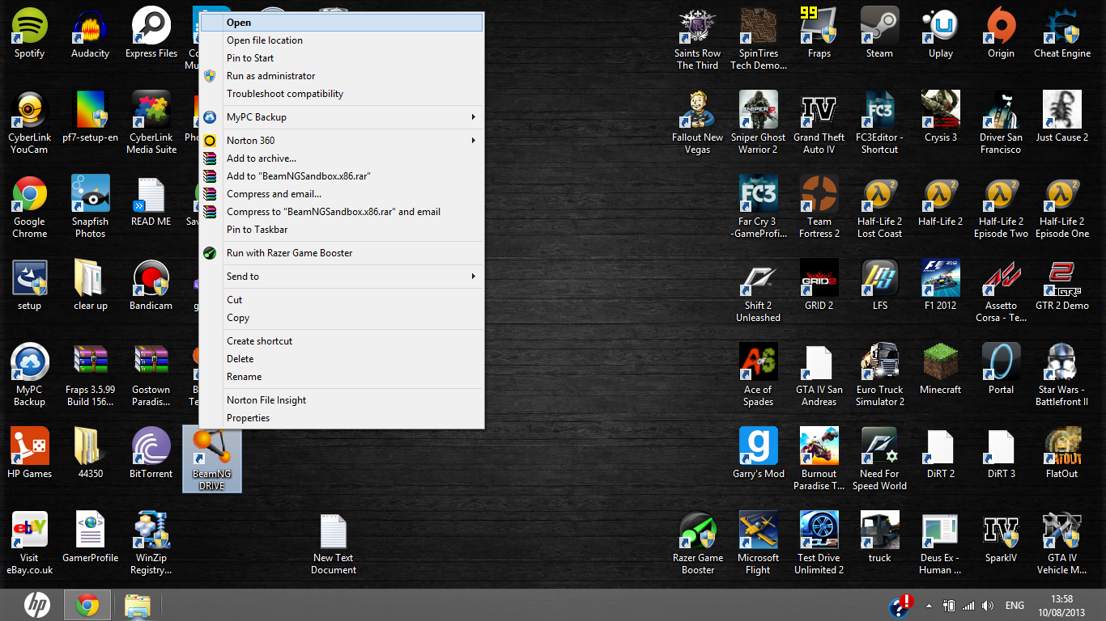This screenshot has height=621, width=1106.
Task: Open the volume control in tray
Action: point(987,606)
